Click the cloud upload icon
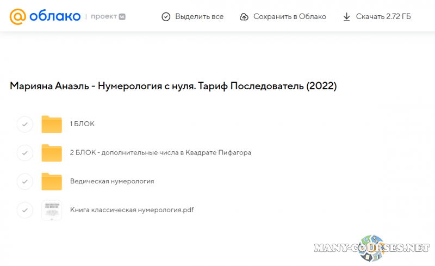 click(244, 17)
